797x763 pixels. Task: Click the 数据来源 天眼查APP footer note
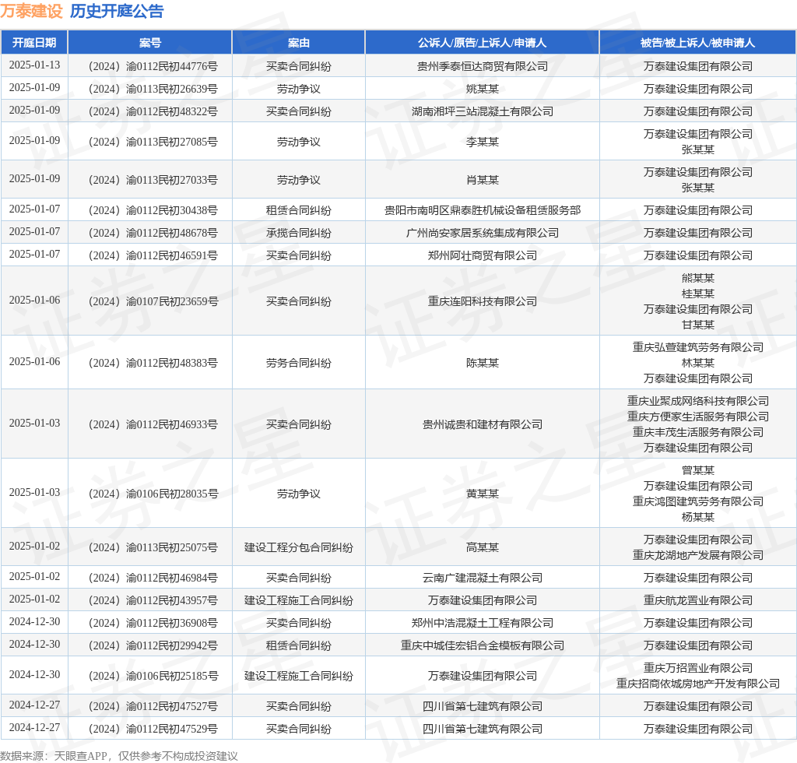point(119,756)
